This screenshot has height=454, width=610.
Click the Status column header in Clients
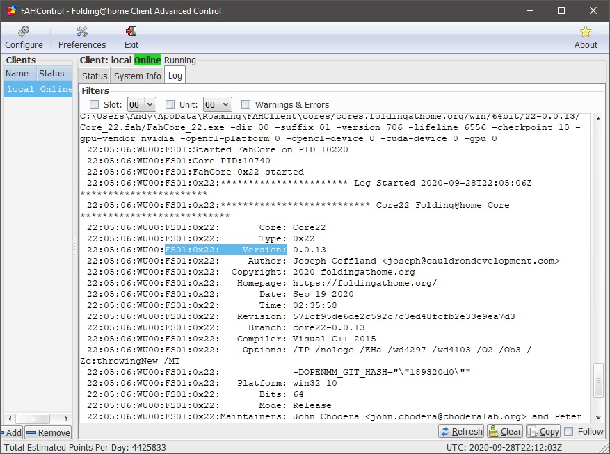pyautogui.click(x=54, y=74)
